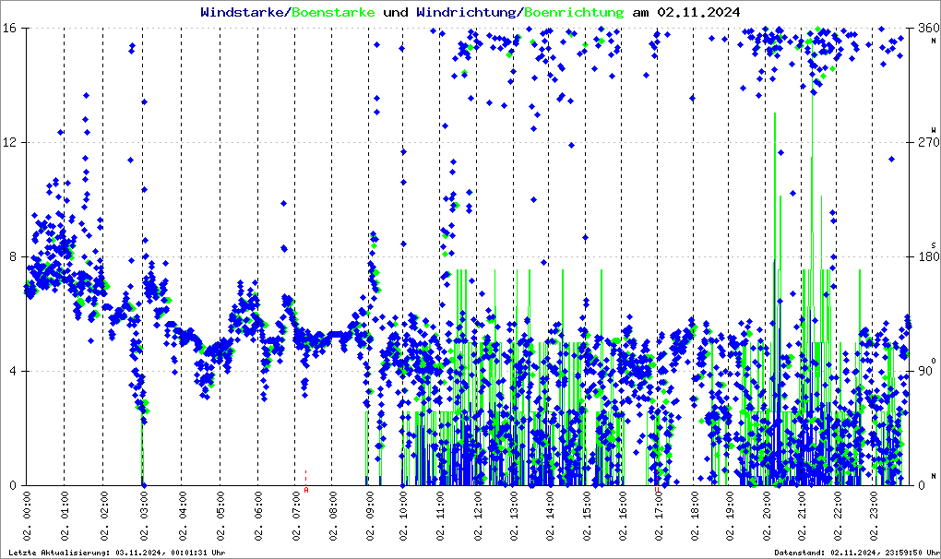Click the right axis value 270

pyautogui.click(x=928, y=143)
